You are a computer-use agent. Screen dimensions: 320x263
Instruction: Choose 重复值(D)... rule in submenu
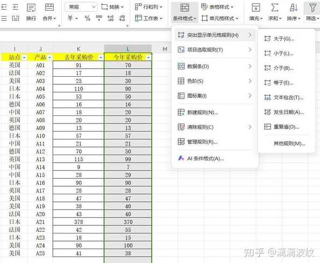pos(286,127)
